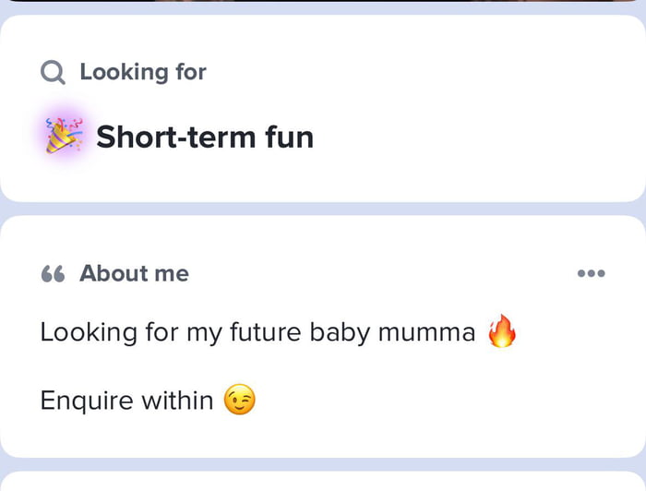This screenshot has height=491, width=646.
Task: Click the "Short-term fun" text
Action: (205, 138)
